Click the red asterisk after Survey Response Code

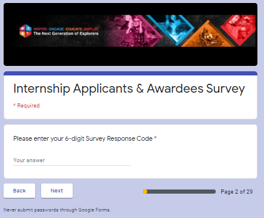click(x=156, y=138)
